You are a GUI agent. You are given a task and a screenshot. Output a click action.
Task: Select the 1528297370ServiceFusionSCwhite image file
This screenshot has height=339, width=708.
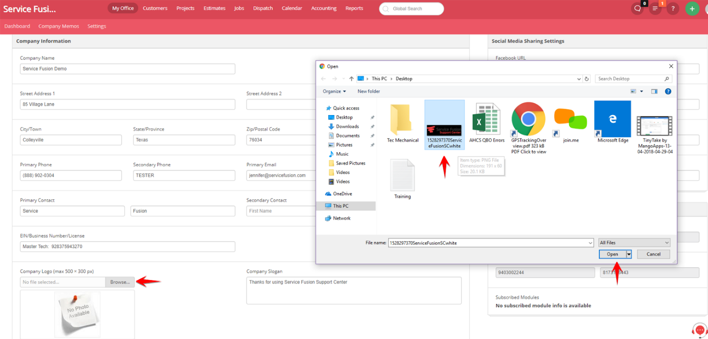tap(444, 125)
